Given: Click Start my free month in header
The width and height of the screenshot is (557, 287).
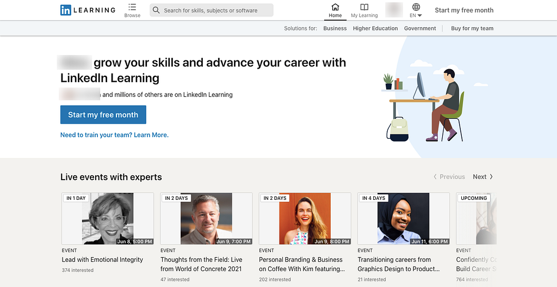Looking at the screenshot, I should click(x=464, y=10).
